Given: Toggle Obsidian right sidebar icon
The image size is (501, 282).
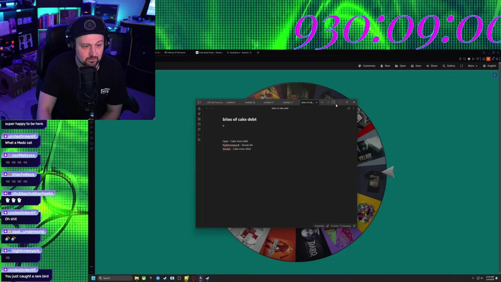Looking at the screenshot, I should (x=333, y=102).
